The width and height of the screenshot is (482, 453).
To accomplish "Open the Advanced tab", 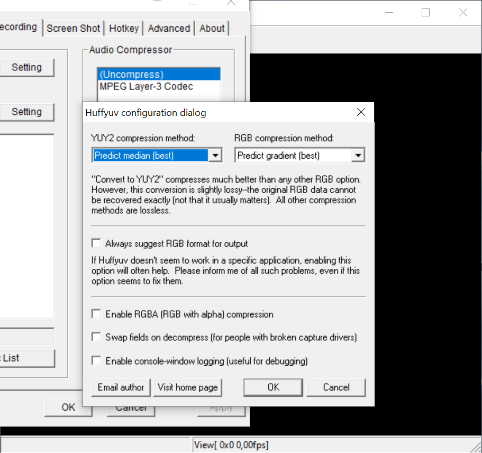I will tap(169, 28).
